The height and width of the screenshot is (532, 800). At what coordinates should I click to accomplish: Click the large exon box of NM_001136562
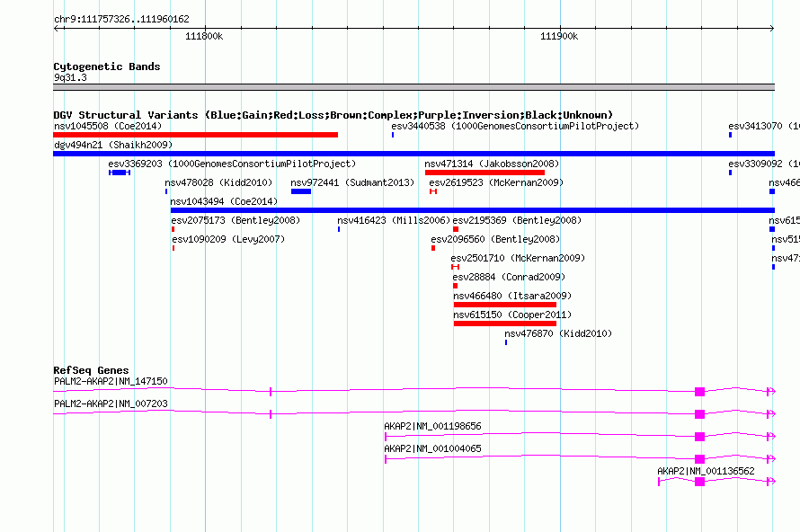click(x=699, y=482)
